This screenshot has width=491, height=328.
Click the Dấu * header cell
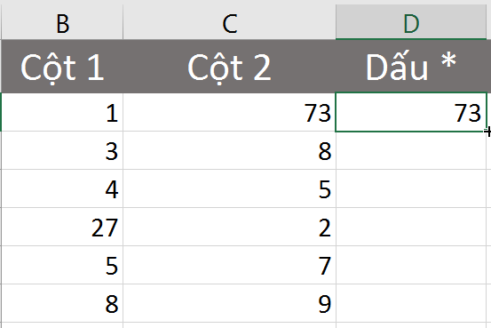point(411,66)
